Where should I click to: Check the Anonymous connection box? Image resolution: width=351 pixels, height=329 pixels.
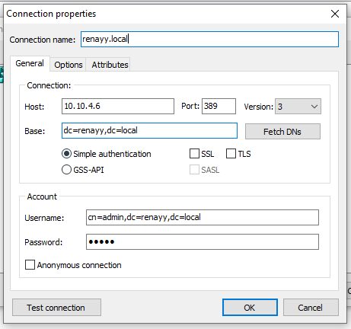30,264
